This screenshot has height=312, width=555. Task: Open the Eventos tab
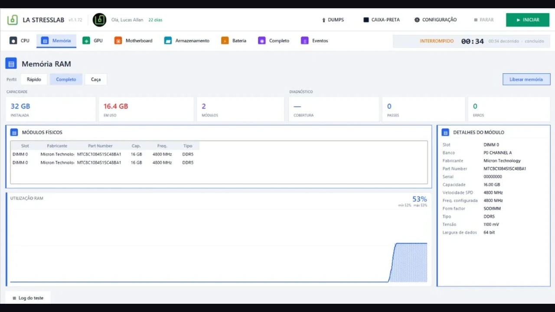coord(314,41)
